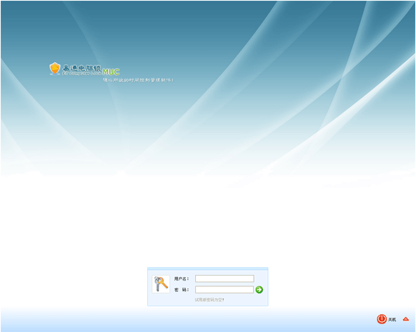Focus the 用户名 username input field
Image resolution: width=416 pixels, height=332 pixels.
224,278
